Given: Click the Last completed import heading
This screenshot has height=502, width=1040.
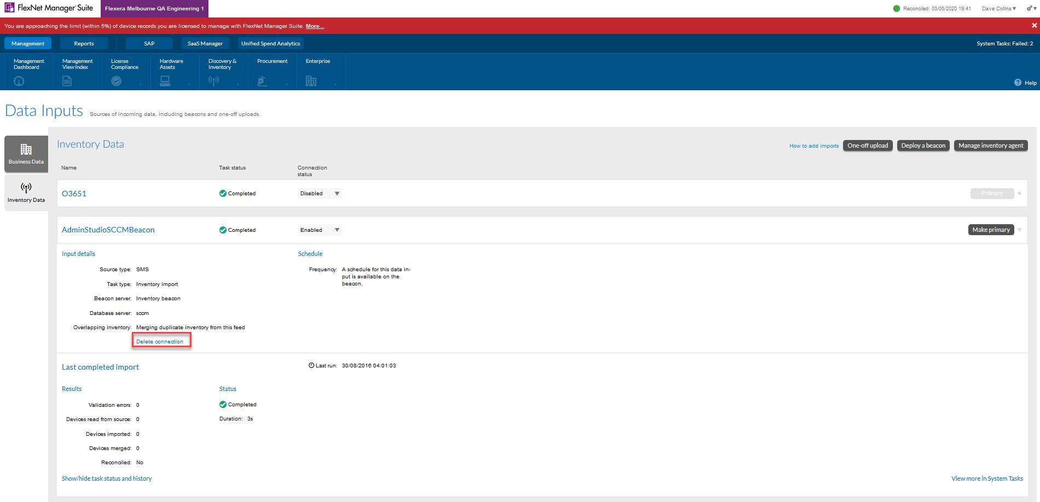Looking at the screenshot, I should tap(100, 367).
